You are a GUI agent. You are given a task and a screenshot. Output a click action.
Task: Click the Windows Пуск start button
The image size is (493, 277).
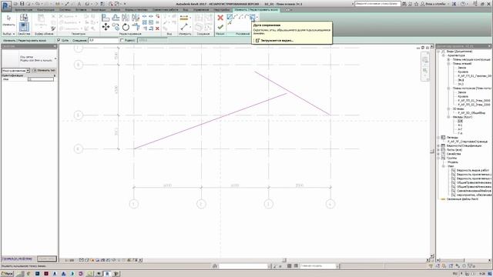pos(7,274)
